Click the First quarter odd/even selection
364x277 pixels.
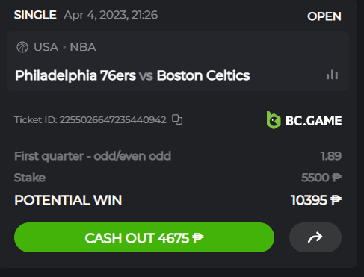coord(93,156)
